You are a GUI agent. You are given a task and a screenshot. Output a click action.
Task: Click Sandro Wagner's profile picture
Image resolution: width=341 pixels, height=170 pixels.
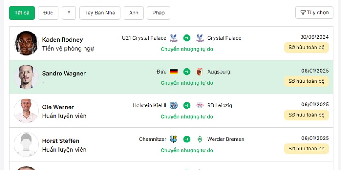point(26,77)
